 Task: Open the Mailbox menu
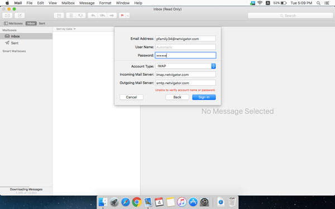pos(68,3)
